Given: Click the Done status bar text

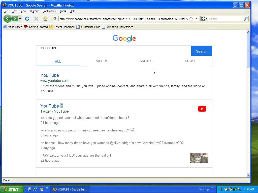Looking at the screenshot, I should [x=6, y=180].
